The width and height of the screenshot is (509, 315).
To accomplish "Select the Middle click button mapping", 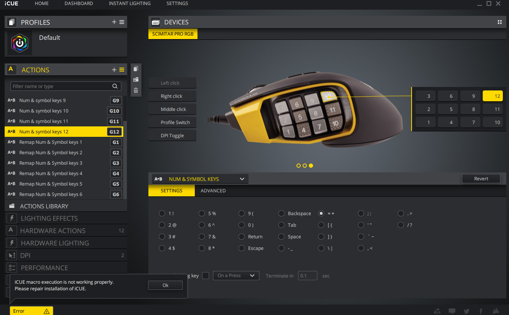I will point(172,109).
